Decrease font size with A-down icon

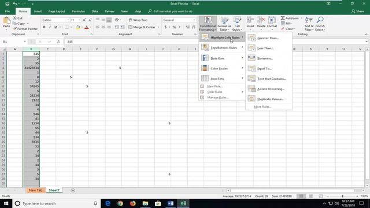90,20
